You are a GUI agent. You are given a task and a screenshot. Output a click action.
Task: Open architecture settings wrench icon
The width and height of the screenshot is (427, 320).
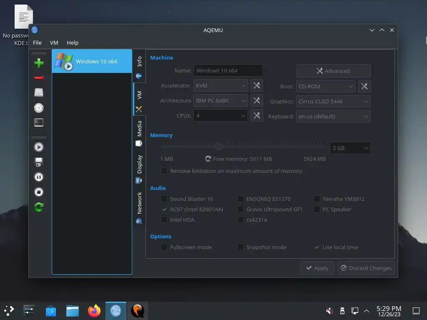tap(256, 100)
